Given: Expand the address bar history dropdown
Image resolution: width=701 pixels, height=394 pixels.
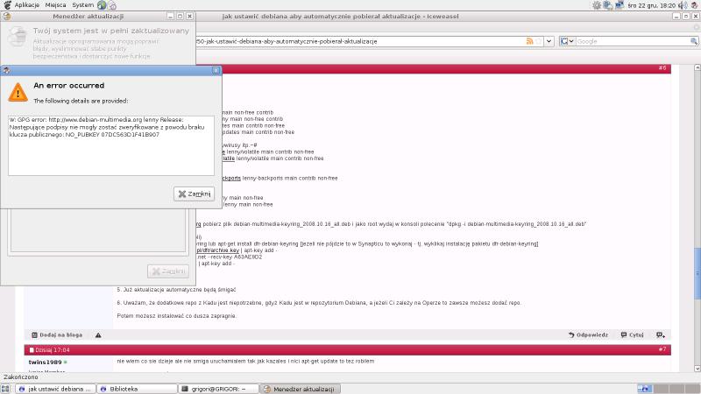Looking at the screenshot, I should click(549, 41).
